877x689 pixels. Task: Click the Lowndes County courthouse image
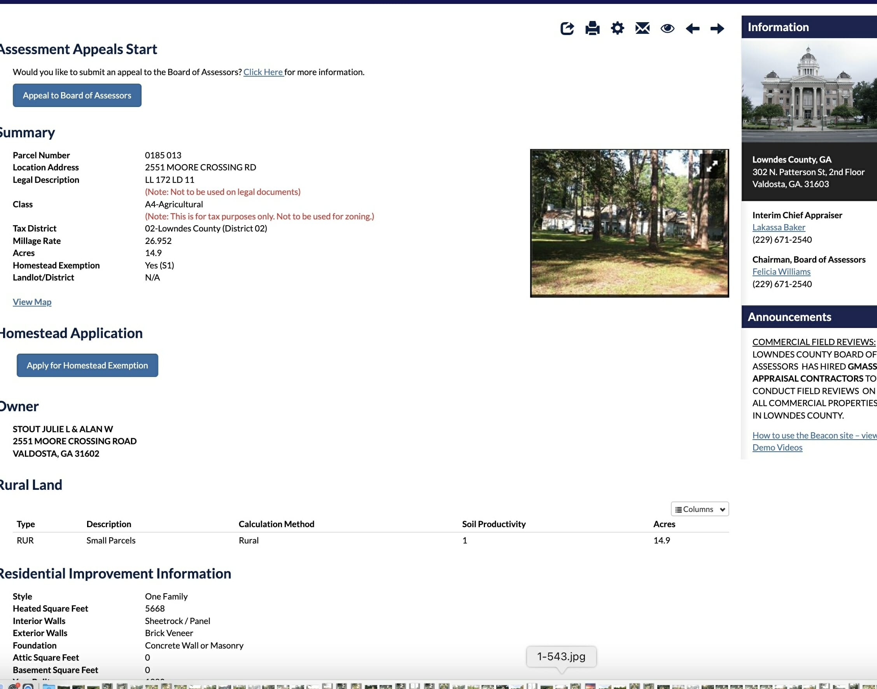coord(809,90)
